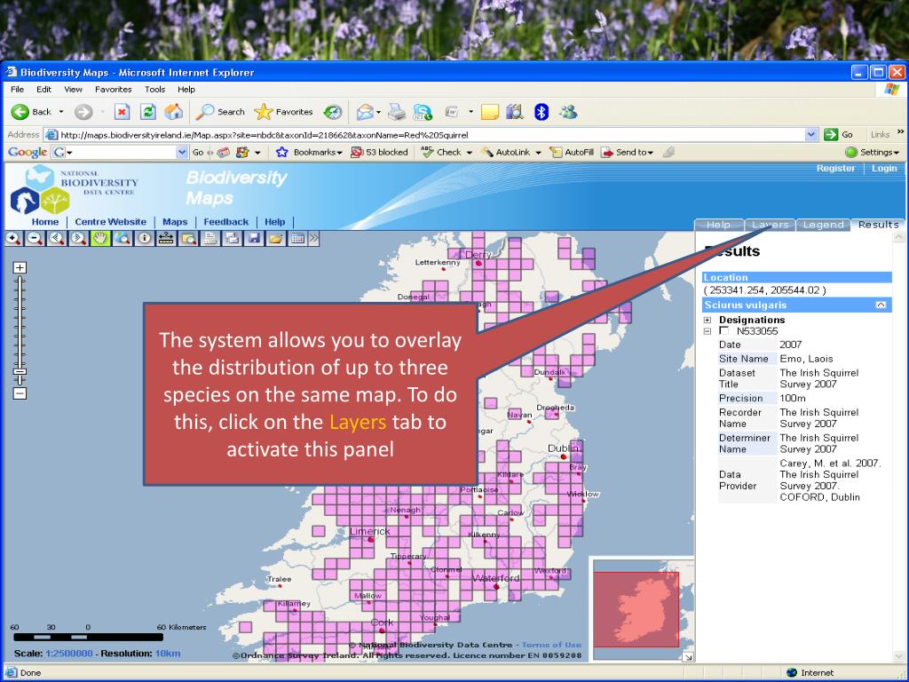Open the browser History icon

coord(333,112)
